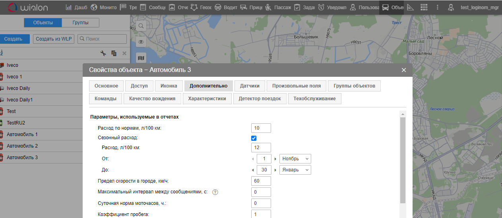
Task: Open the Jobs (Задан) menu item
Action: pyautogui.click(x=304, y=7)
